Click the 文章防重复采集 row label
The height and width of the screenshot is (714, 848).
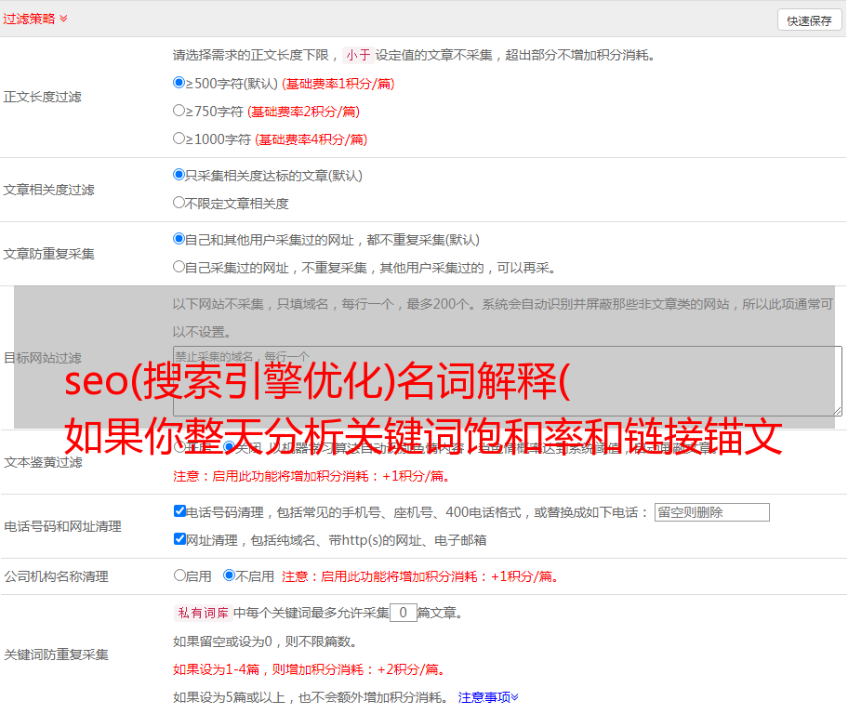click(48, 254)
